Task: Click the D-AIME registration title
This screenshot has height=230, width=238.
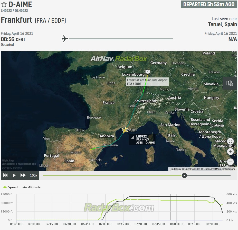Action: tap(20, 4)
